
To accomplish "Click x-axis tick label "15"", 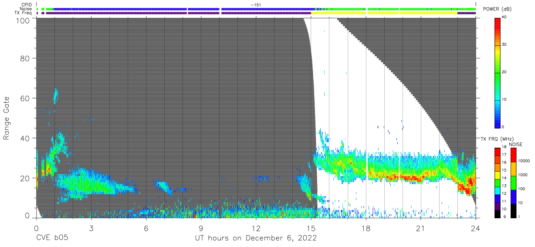I will coord(311,228).
